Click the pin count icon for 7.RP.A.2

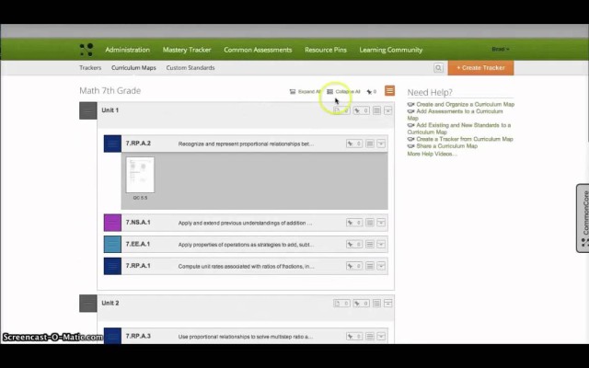(353, 144)
